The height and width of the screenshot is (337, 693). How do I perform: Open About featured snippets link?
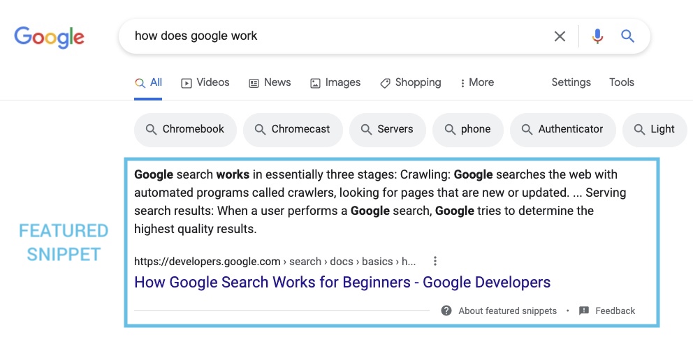pyautogui.click(x=507, y=311)
